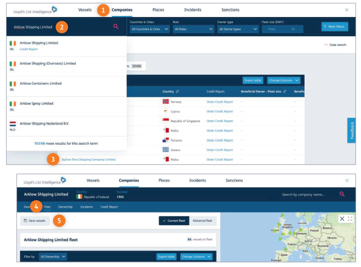The image size is (361, 267).
Task: Open the All Roles dropdown
Action: click(193, 29)
